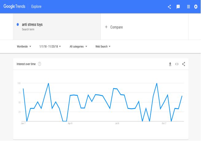Image resolution: width=201 pixels, height=141 pixels.
Task: Click the Google Trends logo
Action: (x=14, y=6)
